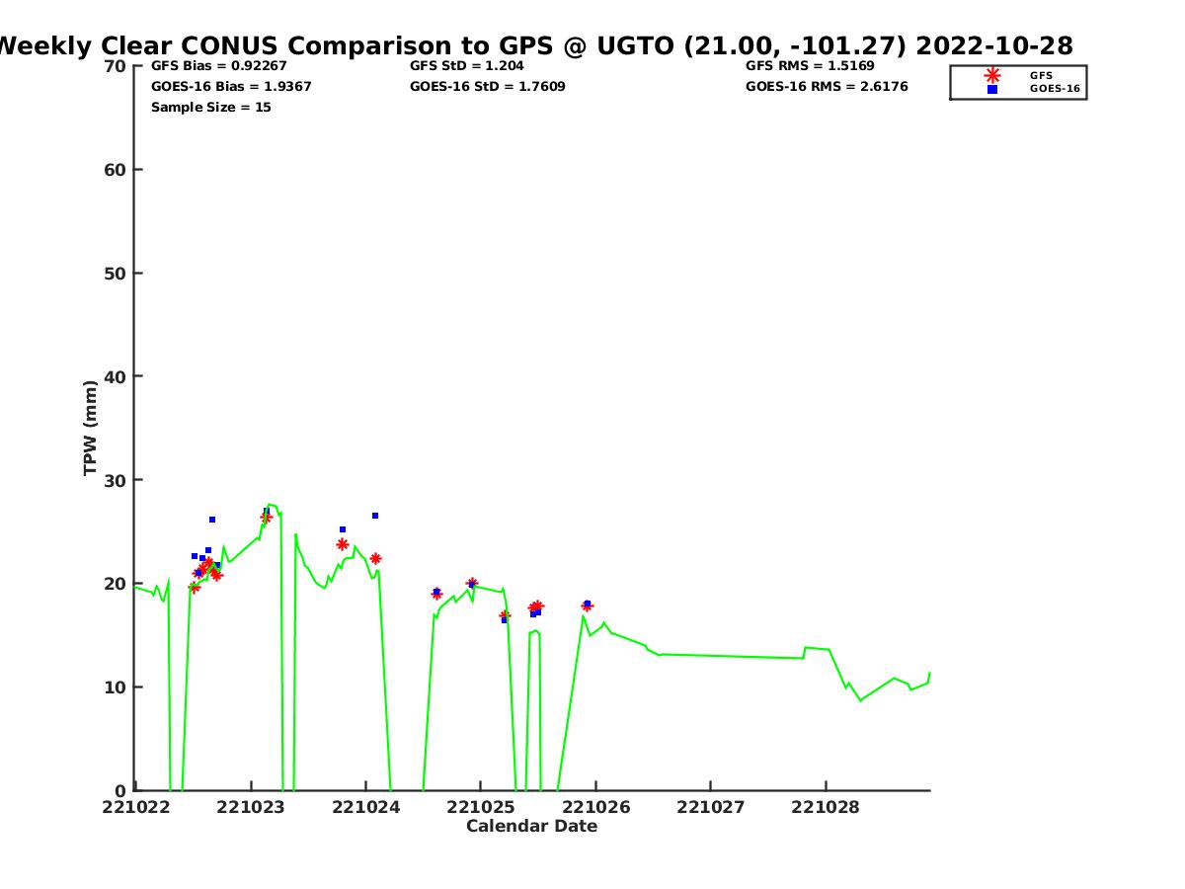
Task: Click the GOES-16 RMS value text
Action: pos(827,87)
